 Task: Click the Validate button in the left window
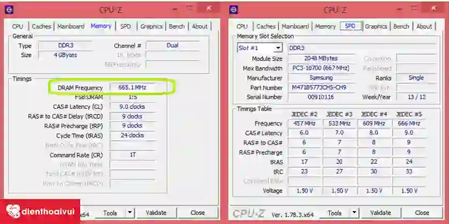(156, 213)
